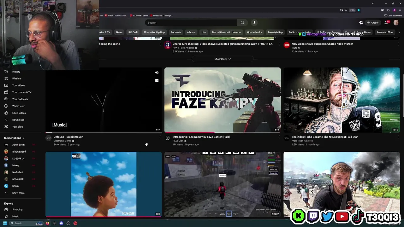Screen dimensions: 404x227
Task: Select the News chip
Action: pos(119,32)
